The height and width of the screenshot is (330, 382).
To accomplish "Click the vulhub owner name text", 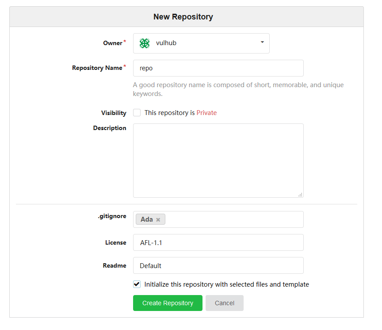I will coord(166,43).
